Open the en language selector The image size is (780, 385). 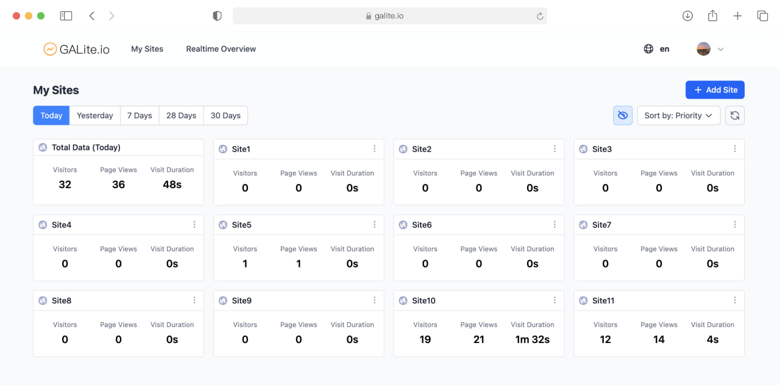664,49
